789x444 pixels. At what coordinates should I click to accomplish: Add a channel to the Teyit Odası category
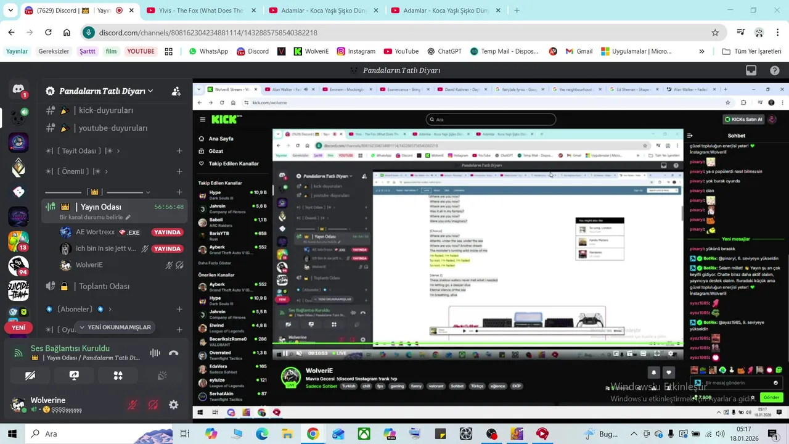coord(179,151)
